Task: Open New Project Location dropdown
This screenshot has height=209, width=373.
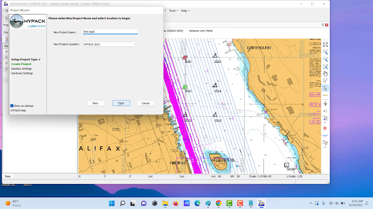Action: [110, 44]
